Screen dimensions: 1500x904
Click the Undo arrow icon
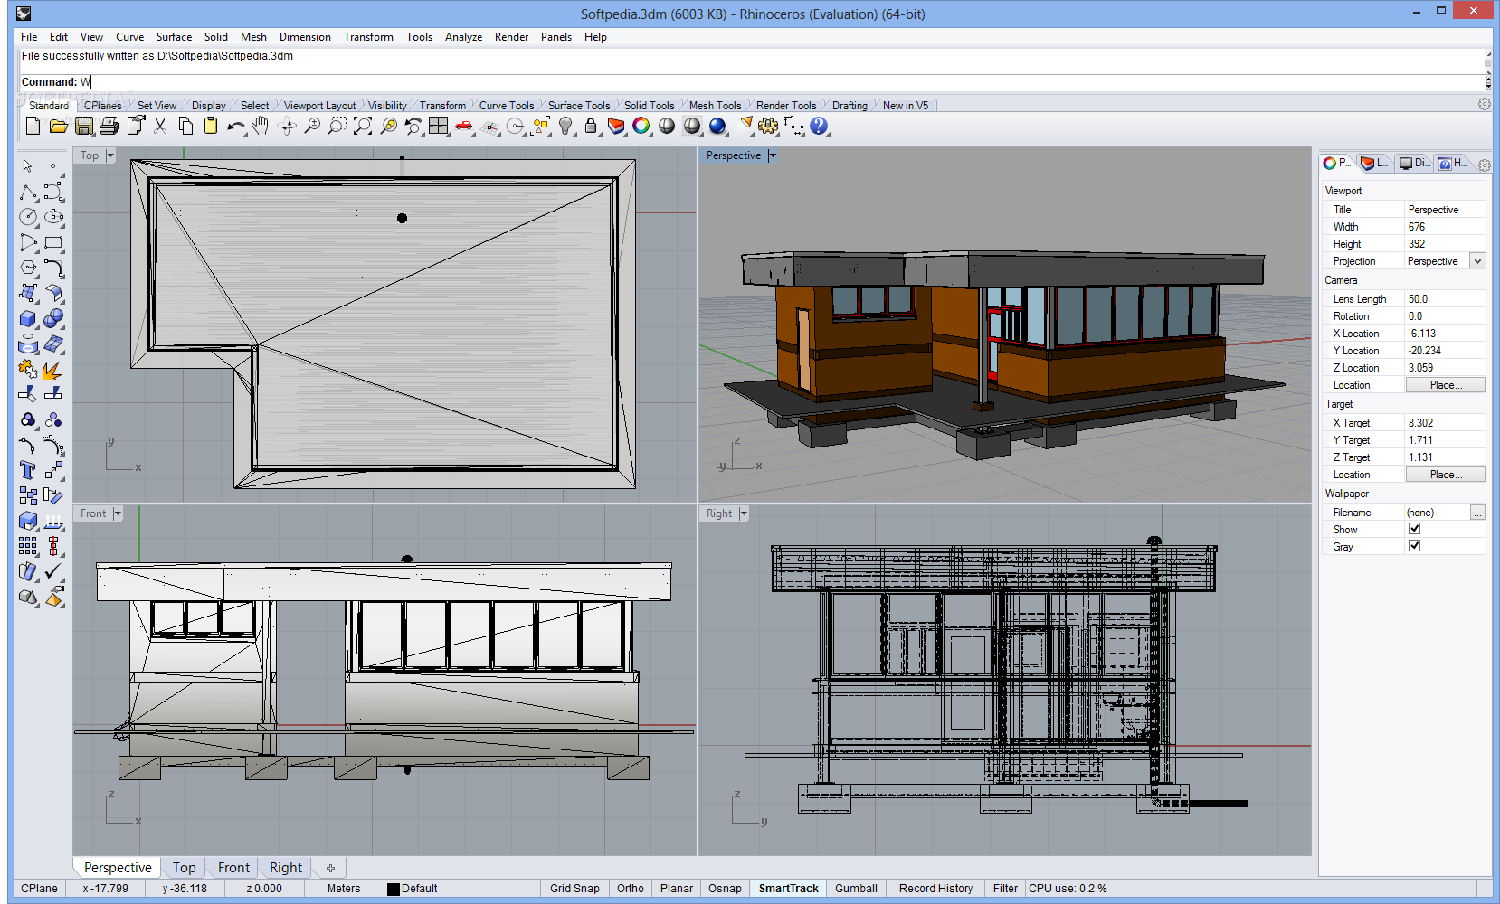[x=235, y=127]
